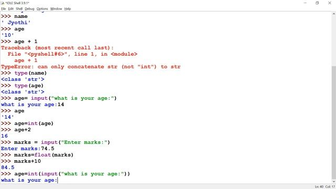336x189 pixels.
Task: Click the input prompt after 'what is your age:'
Action: click(58, 180)
